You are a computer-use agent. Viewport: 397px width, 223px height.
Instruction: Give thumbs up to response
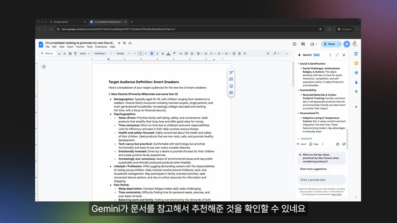tap(338, 144)
